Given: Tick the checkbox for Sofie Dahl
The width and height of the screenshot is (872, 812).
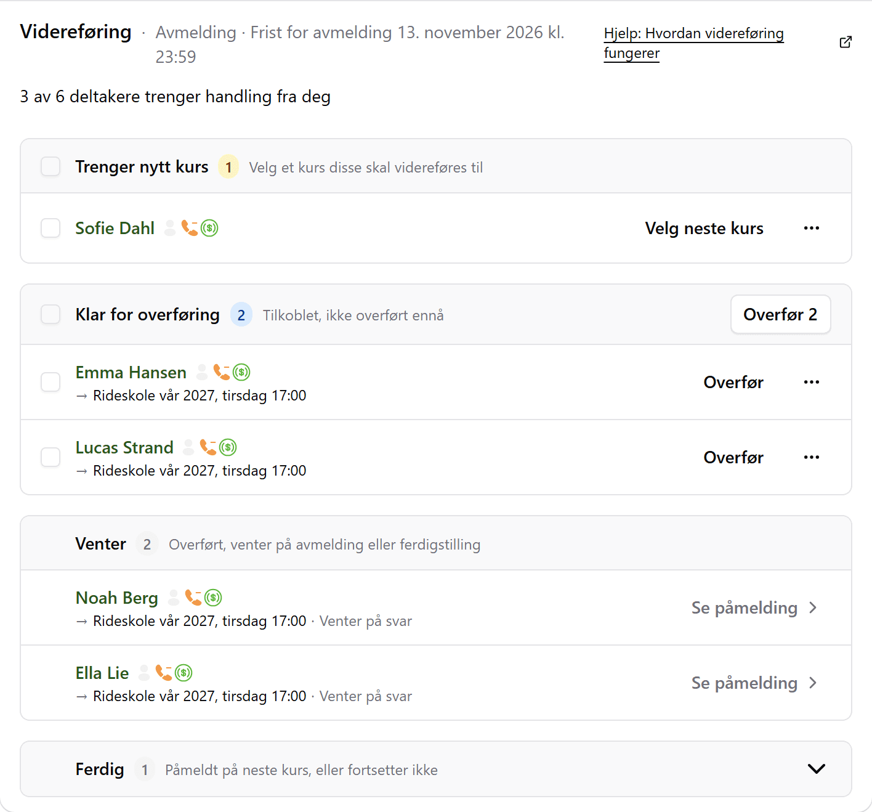Looking at the screenshot, I should [50, 228].
